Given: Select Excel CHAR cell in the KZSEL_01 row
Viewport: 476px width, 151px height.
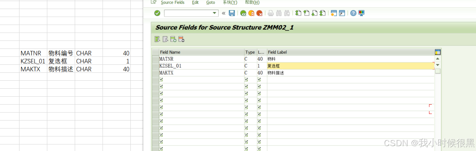Looking at the screenshot, I should tap(89, 61).
